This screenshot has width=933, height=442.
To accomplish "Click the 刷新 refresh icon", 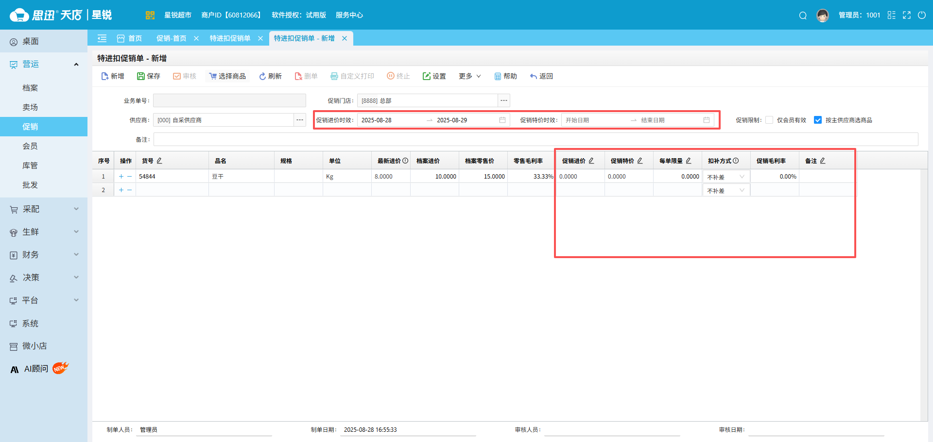I will click(262, 76).
